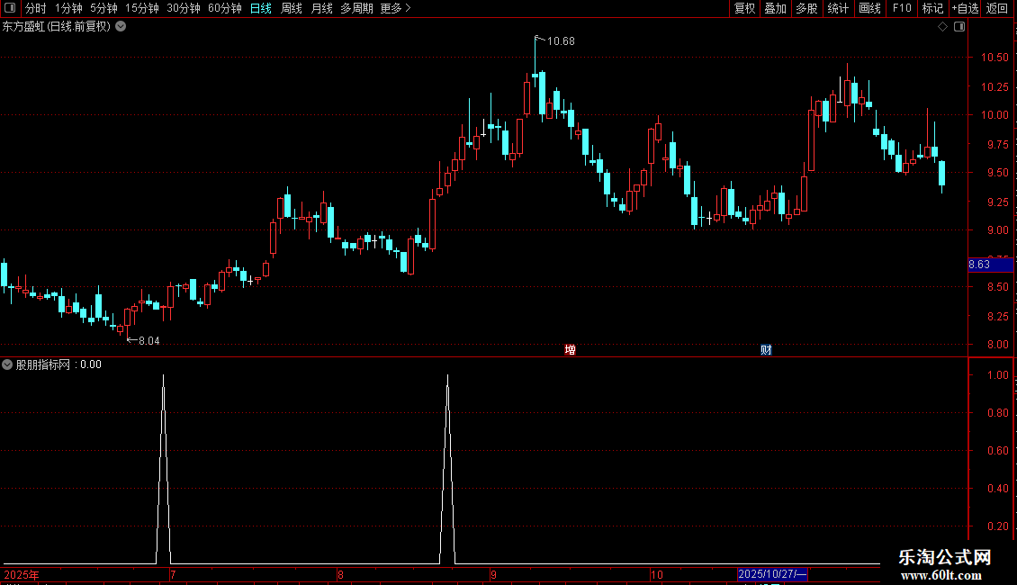The image size is (1017, 585).
Task: Click the 0.20 indicator axis label
Action: click(x=997, y=526)
